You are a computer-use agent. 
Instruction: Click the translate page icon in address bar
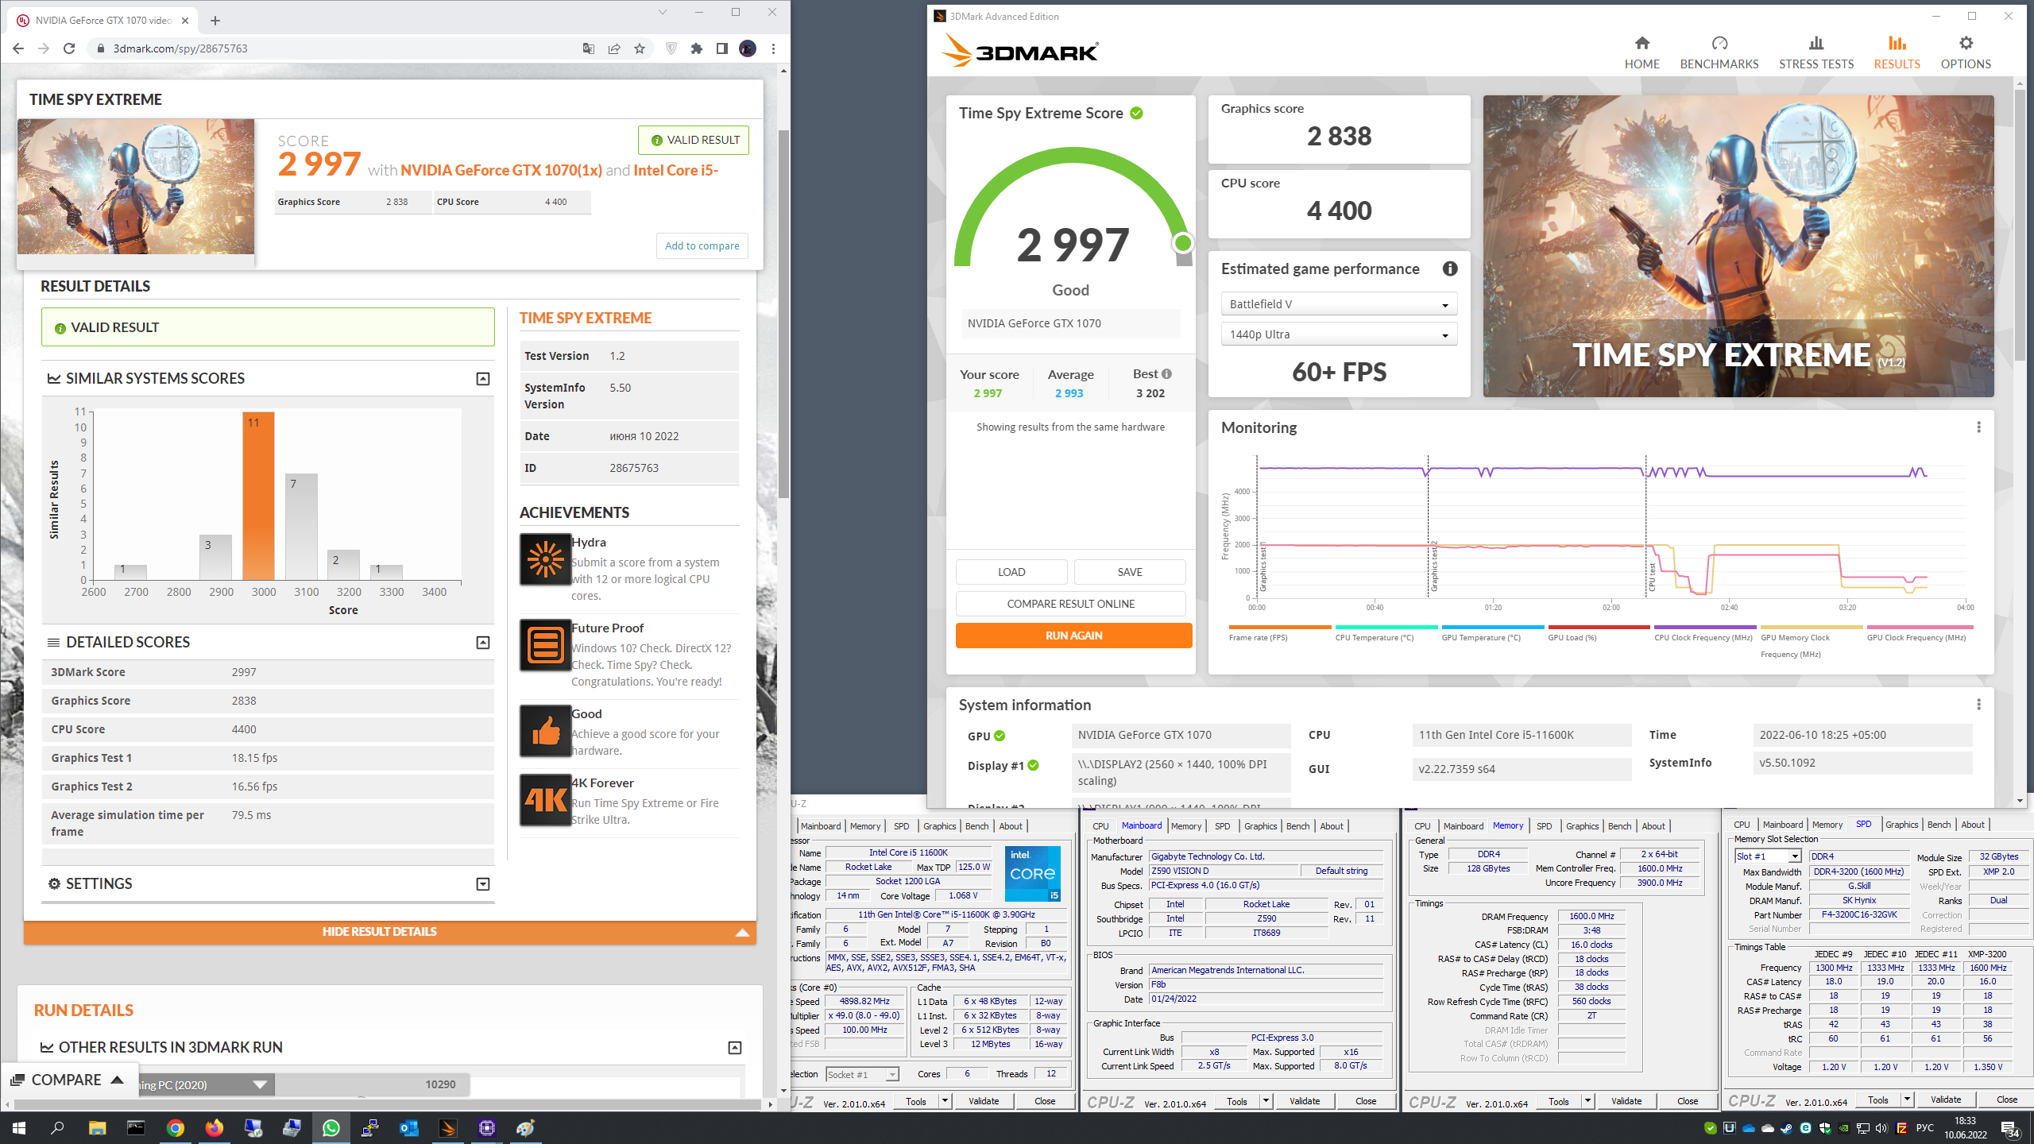(589, 48)
